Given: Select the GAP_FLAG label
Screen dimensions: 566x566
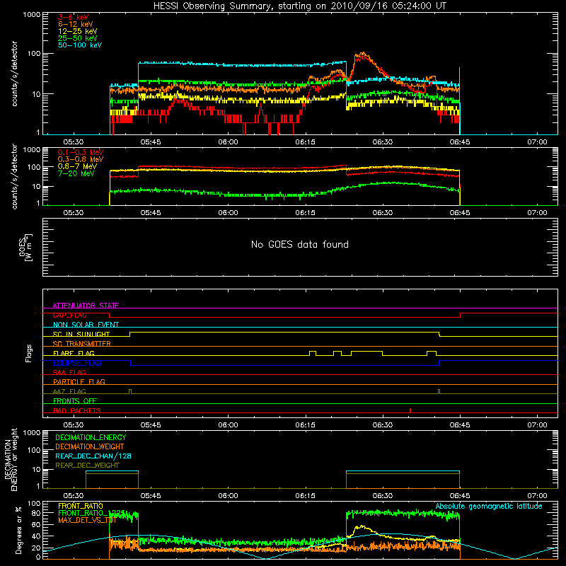Looking at the screenshot, I should coord(69,315).
